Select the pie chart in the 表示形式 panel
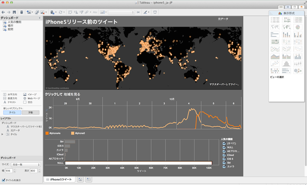 pos(298,27)
